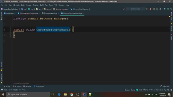The width and height of the screenshot is (173, 97).
Task: Close the Hooks.java tab
Action: click(15, 13)
